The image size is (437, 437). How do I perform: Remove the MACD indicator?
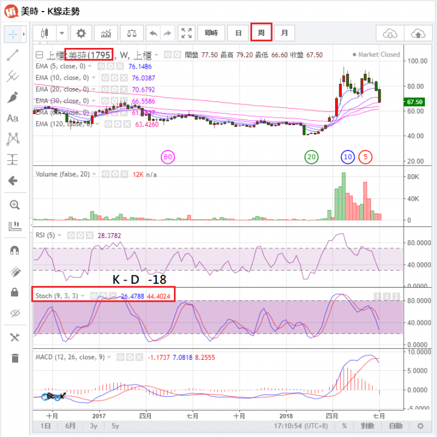(139, 357)
